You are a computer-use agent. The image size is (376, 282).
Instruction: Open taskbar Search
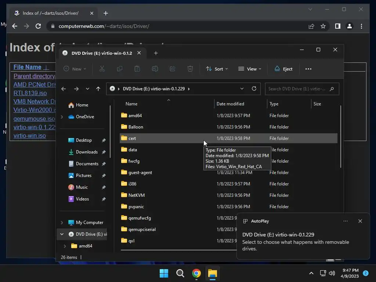(180, 273)
